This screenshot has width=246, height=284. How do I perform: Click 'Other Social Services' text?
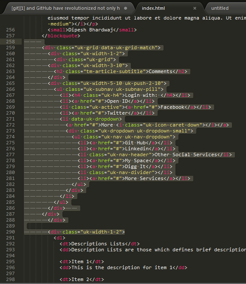click(x=186, y=155)
